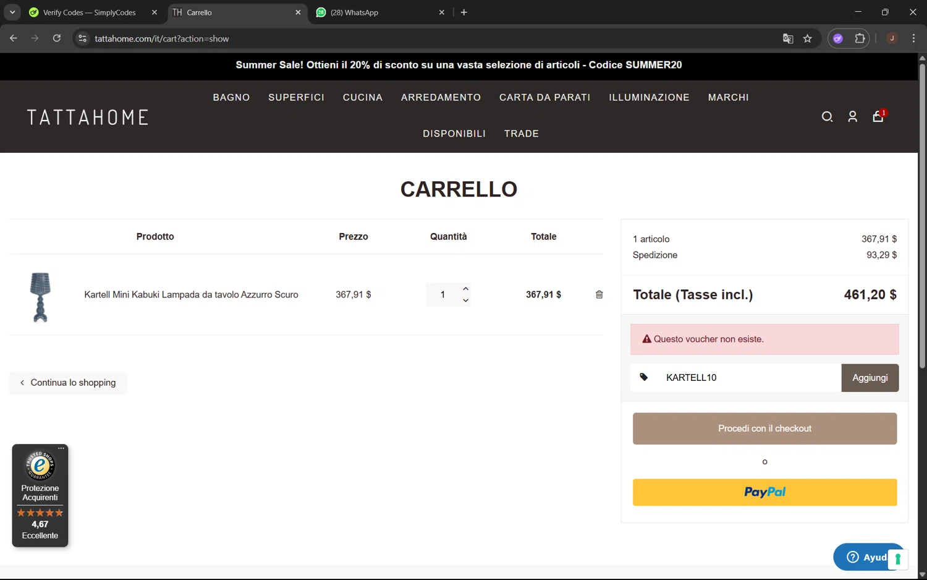Click the 461,20 $ total amount
This screenshot has width=927, height=580.
click(x=870, y=295)
